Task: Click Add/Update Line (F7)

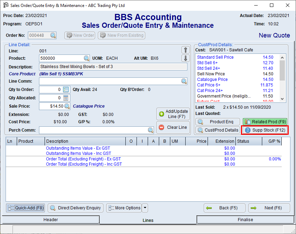Action: 173,114
